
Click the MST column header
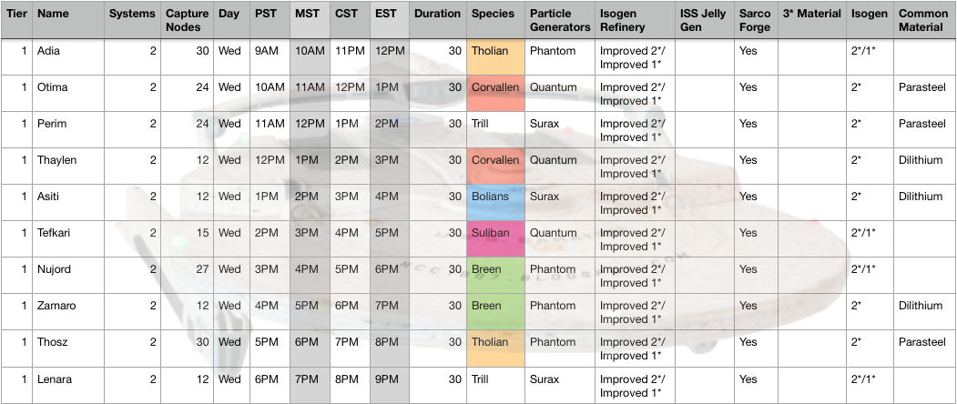307,15
